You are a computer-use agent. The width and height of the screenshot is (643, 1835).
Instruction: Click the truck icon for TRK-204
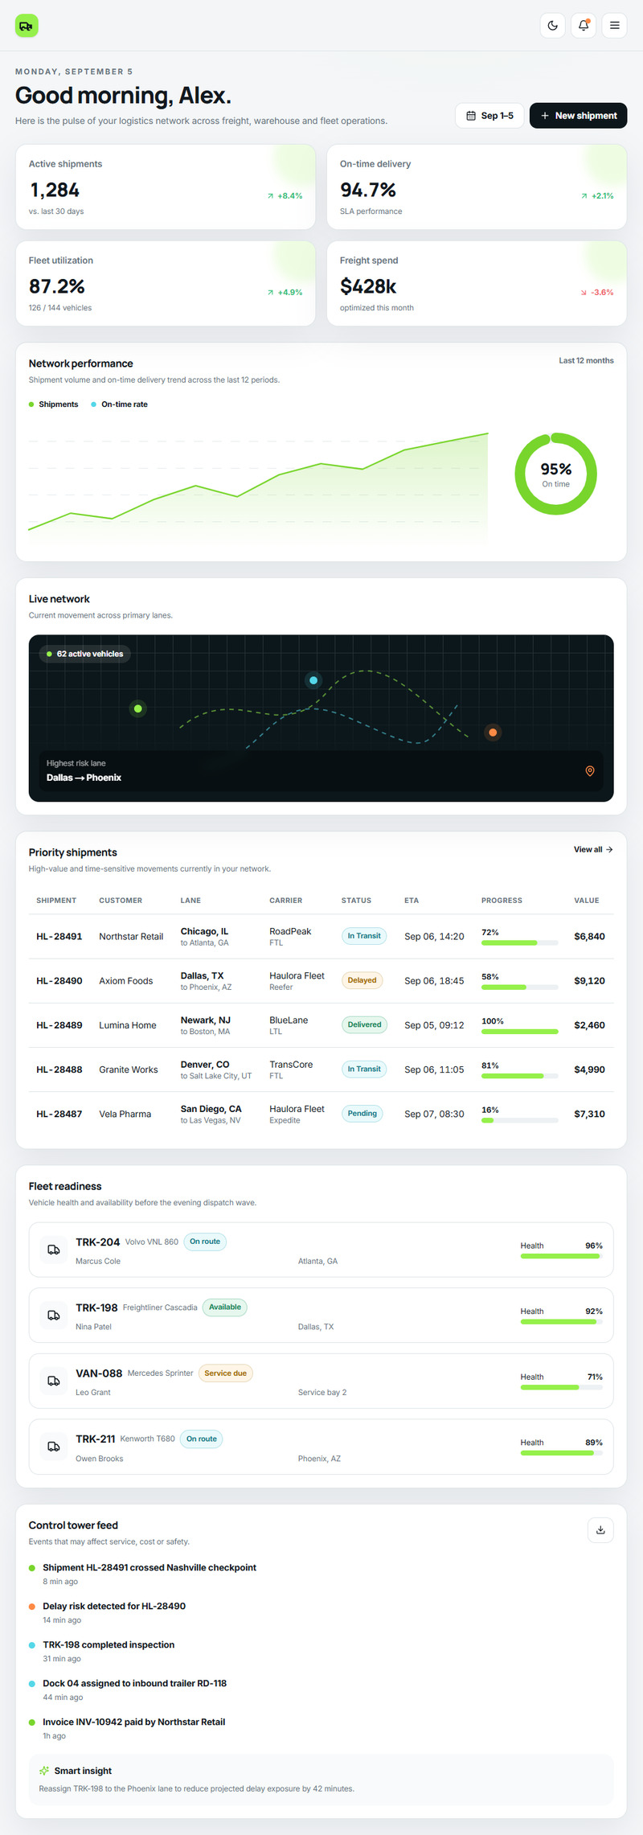54,1250
